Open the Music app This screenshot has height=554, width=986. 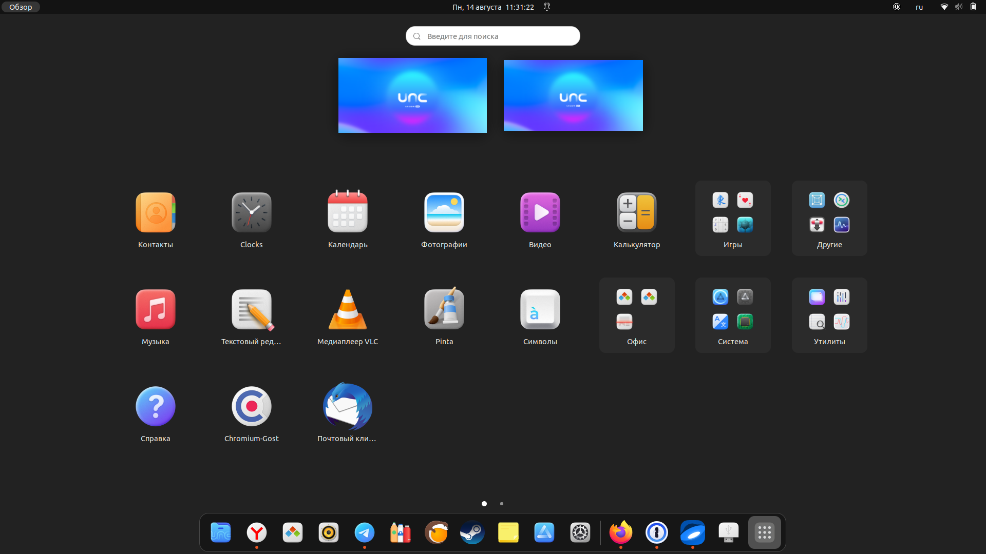[155, 309]
